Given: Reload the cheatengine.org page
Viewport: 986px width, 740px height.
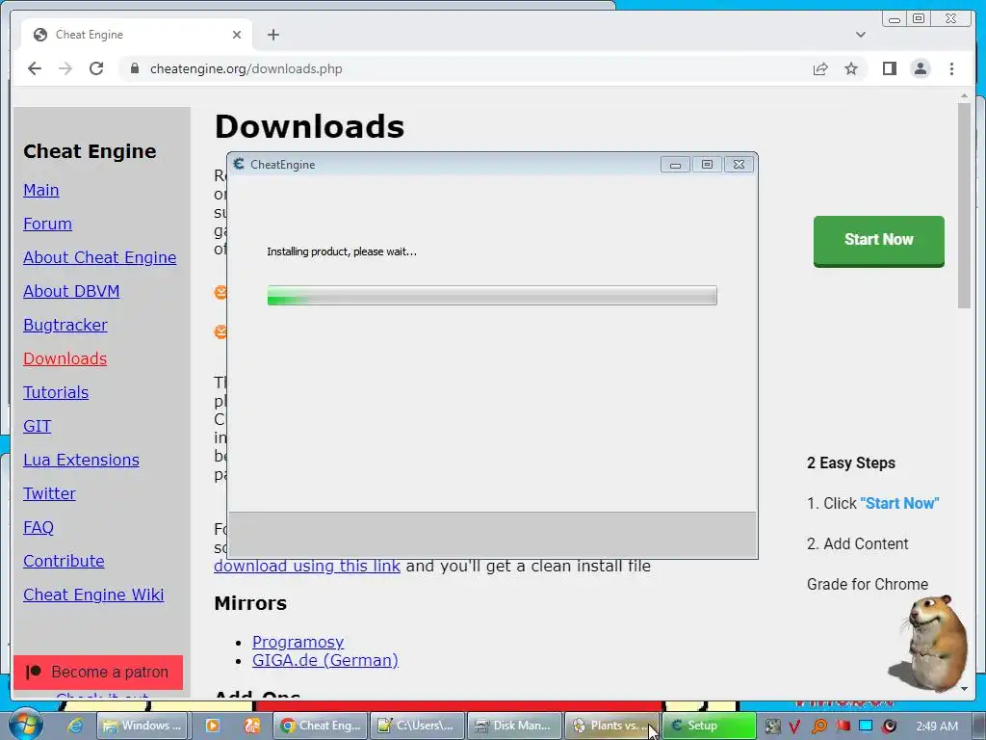Looking at the screenshot, I should [96, 68].
